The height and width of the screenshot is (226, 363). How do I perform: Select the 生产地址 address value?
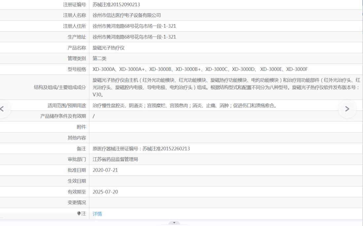click(134, 37)
